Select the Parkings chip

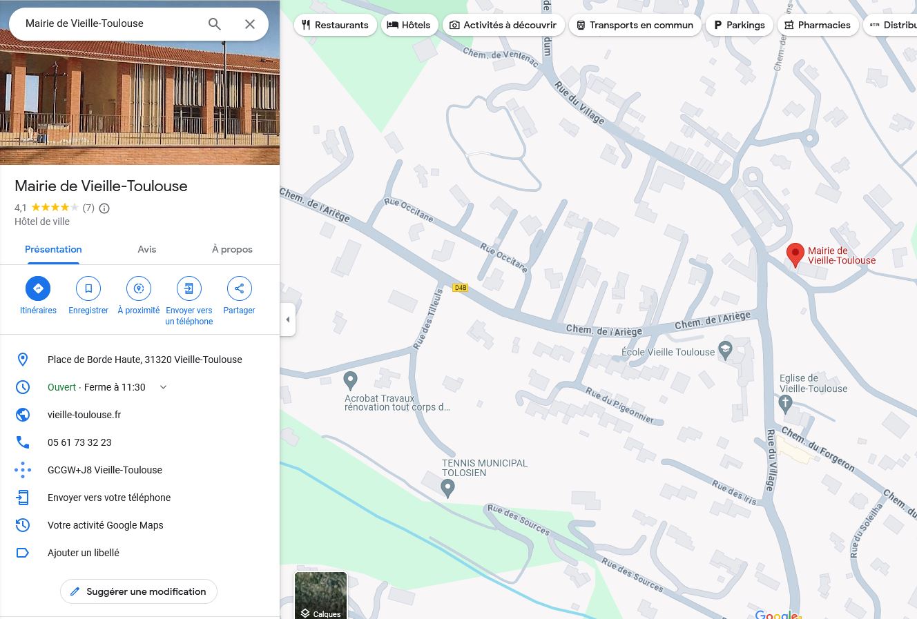pyautogui.click(x=740, y=25)
